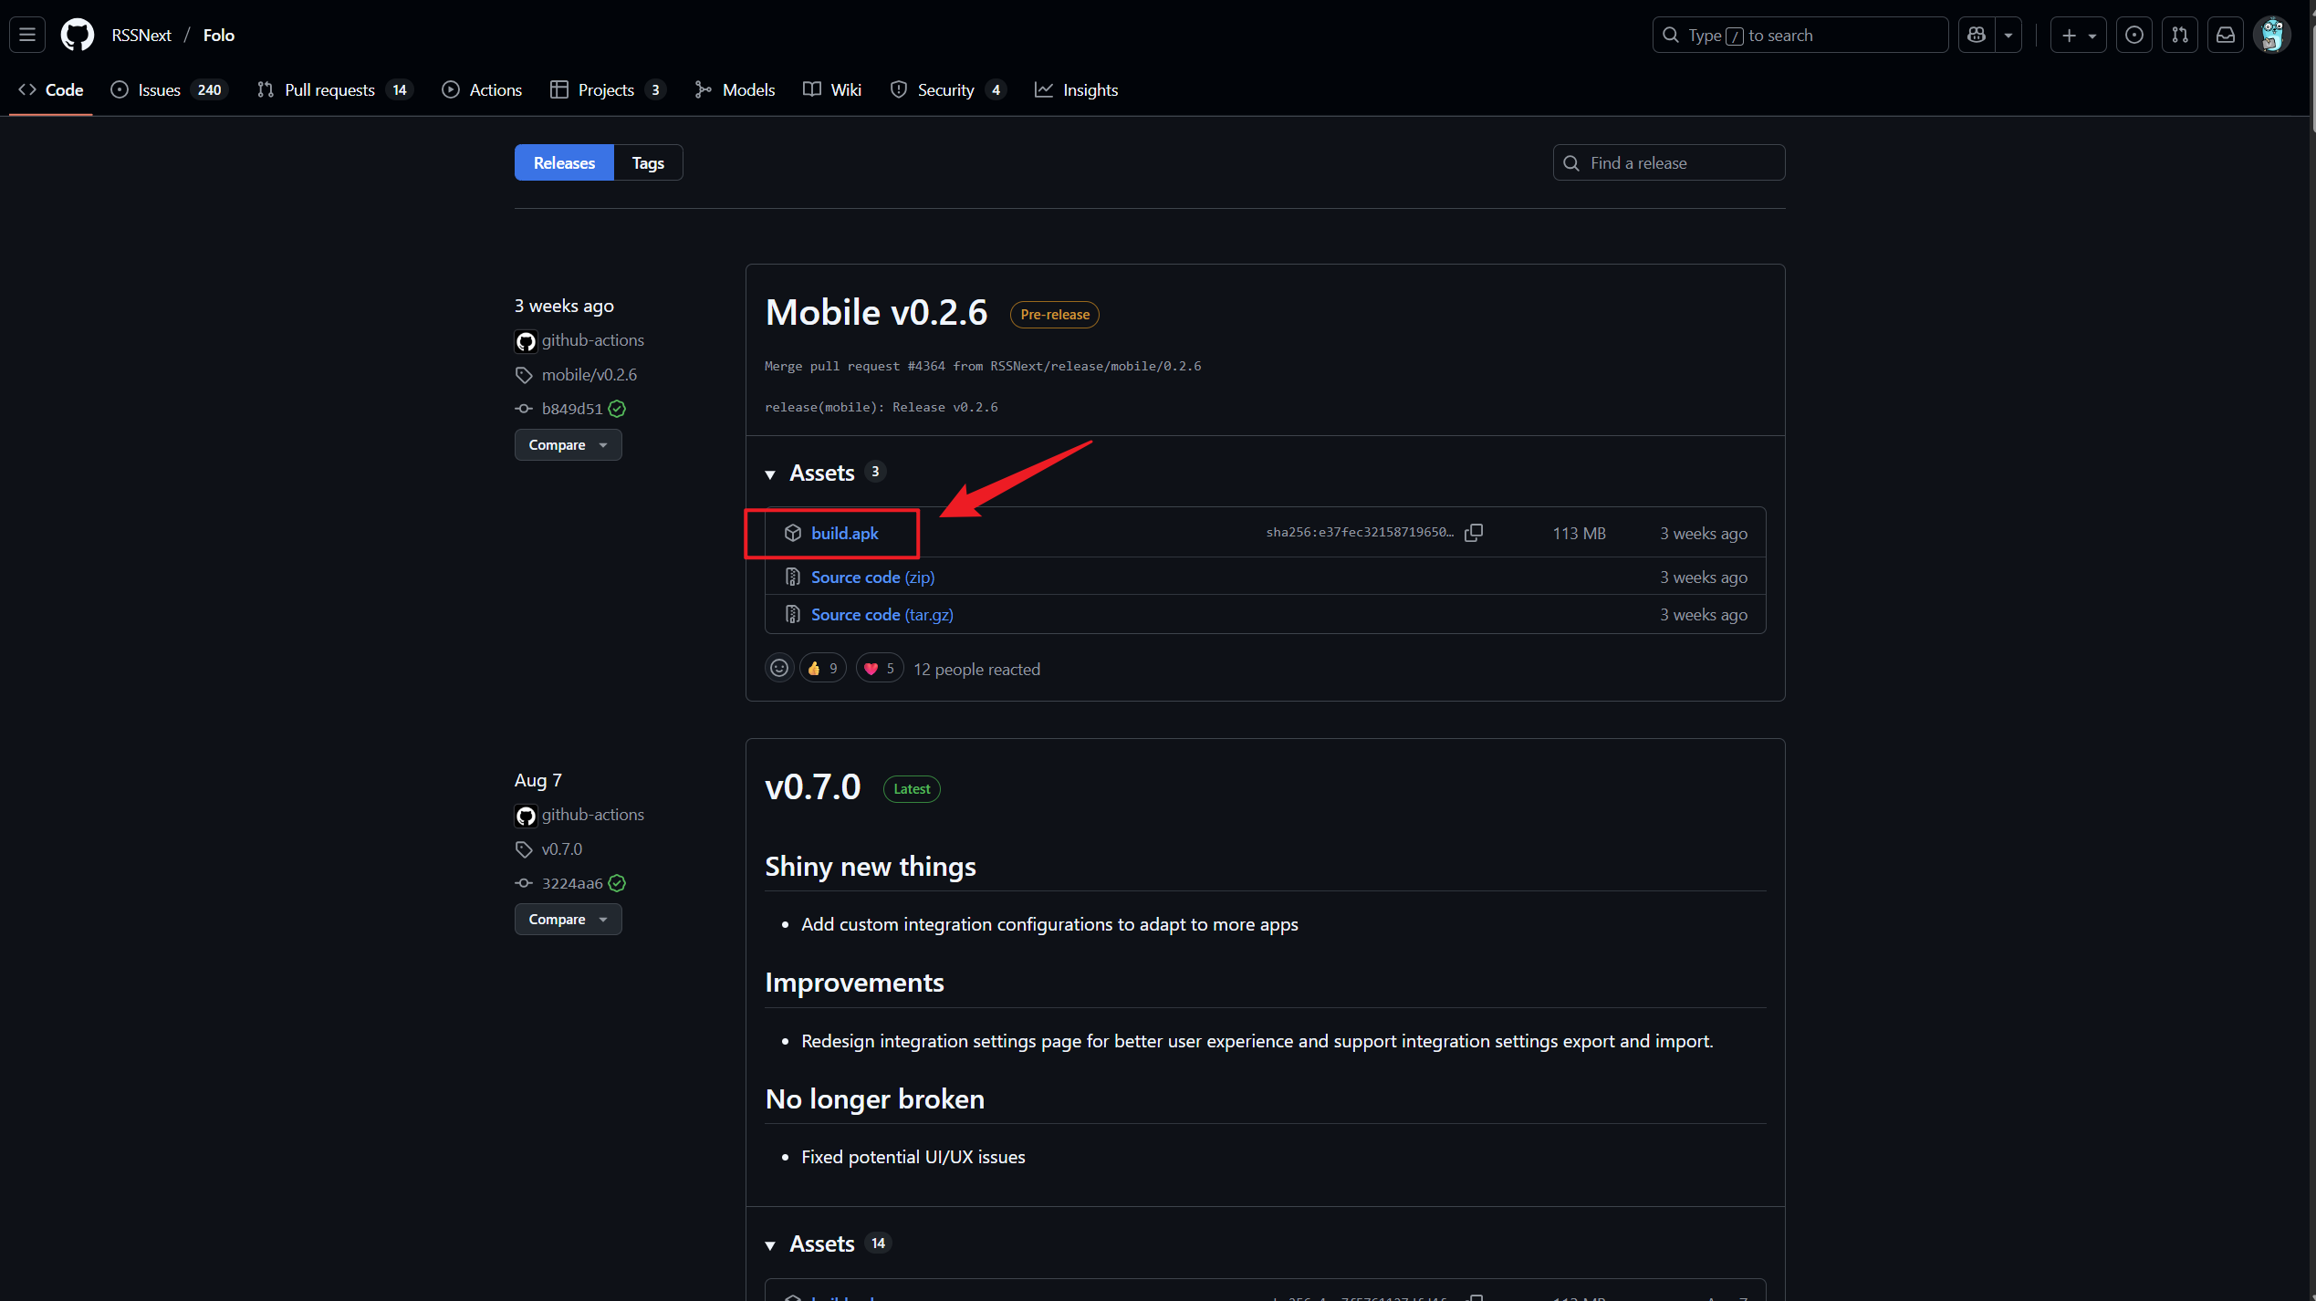The height and width of the screenshot is (1301, 2316).
Task: Click the GitHub logo home icon
Action: 77,35
